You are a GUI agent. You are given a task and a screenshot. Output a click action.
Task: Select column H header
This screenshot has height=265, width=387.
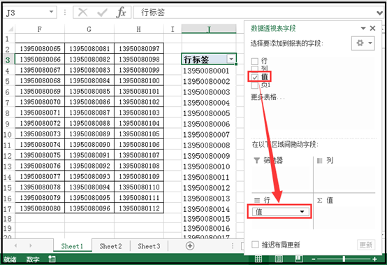139,29
